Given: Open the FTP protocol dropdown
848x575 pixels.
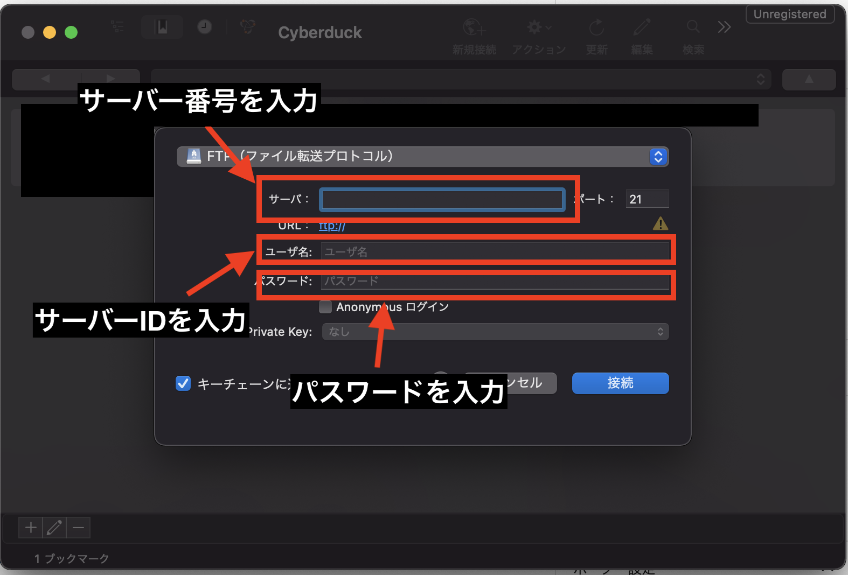Looking at the screenshot, I should click(422, 157).
